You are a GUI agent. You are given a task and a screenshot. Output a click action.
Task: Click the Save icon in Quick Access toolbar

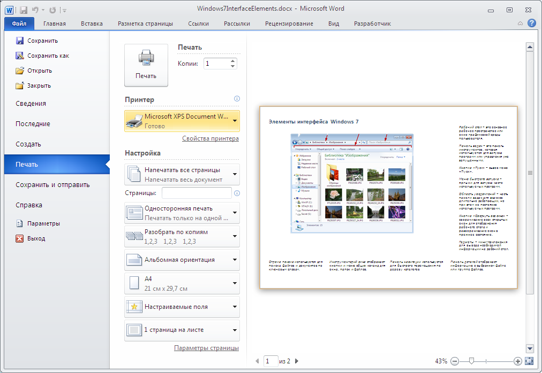[24, 10]
